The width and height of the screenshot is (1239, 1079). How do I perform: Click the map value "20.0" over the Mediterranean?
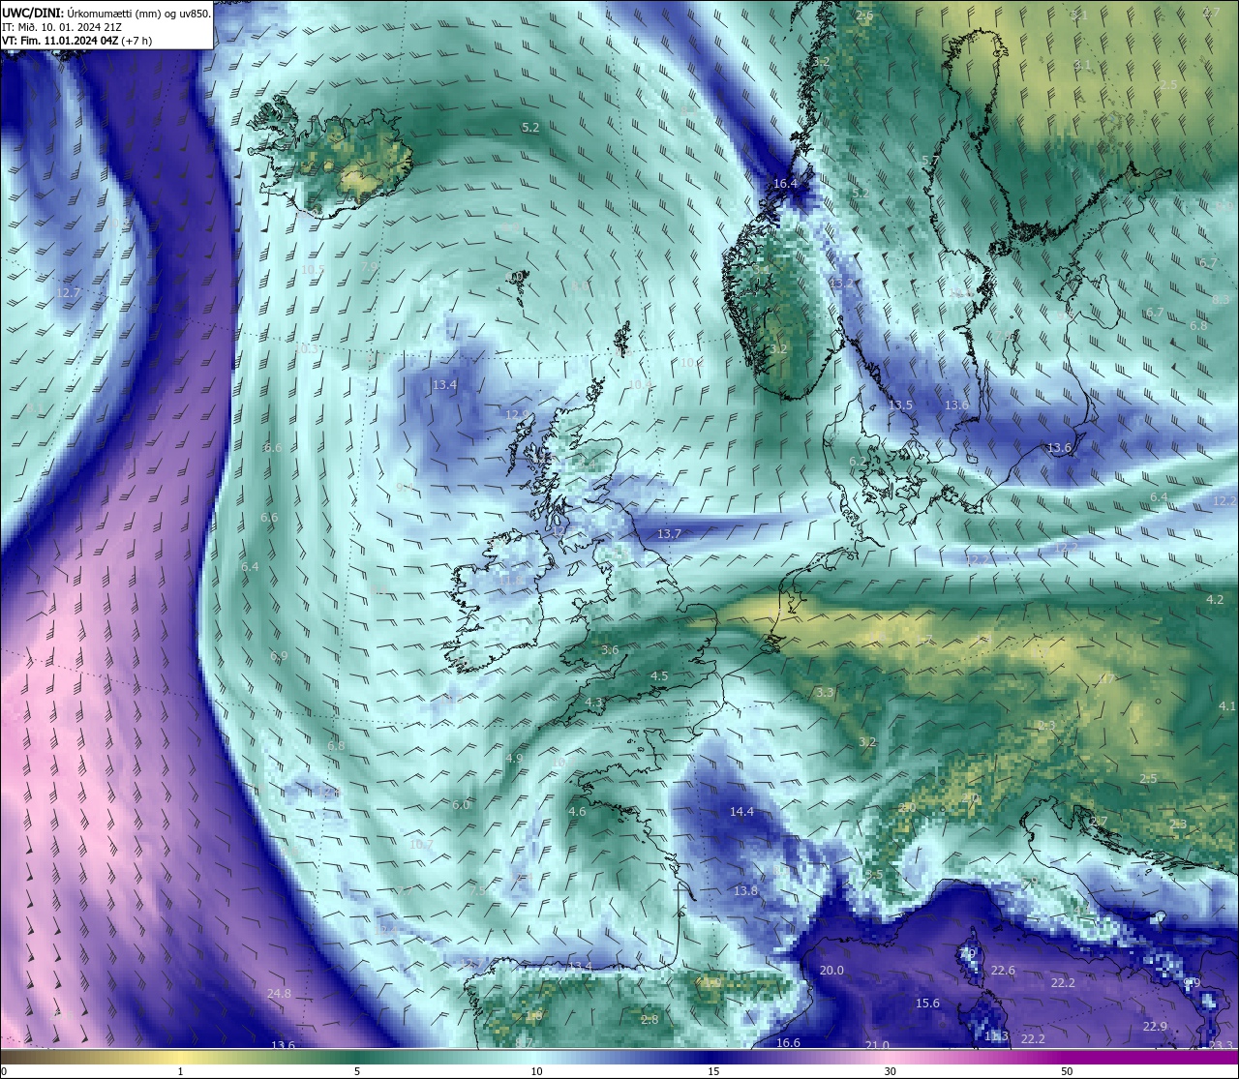click(x=831, y=970)
